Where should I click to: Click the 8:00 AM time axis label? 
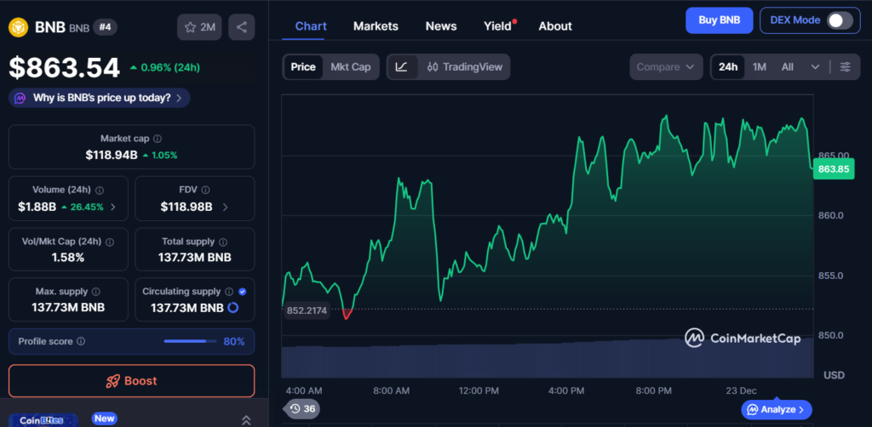391,391
